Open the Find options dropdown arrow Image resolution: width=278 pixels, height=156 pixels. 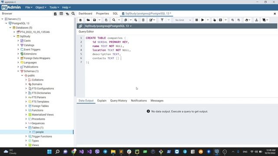119,20
